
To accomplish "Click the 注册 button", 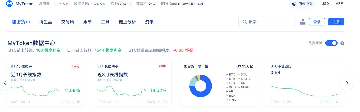I will coord(336,22).
